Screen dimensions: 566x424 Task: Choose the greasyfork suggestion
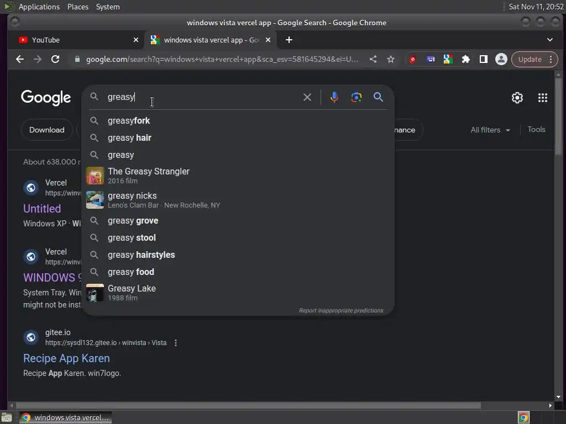coord(238,121)
